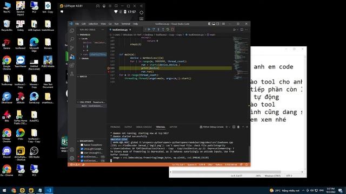Click the CRLF end-of-line setting

click(210, 164)
